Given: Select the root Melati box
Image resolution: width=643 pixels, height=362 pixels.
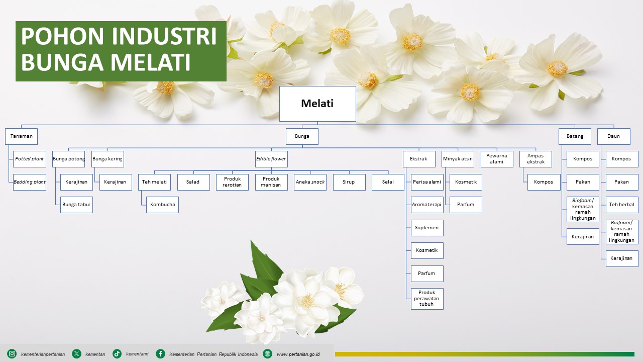Looking at the screenshot, I should (317, 104).
